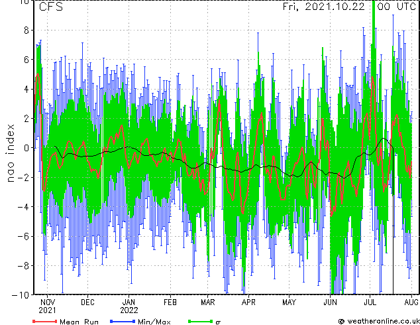
Task: Click the y-axis value -6
Action: click(23, 236)
